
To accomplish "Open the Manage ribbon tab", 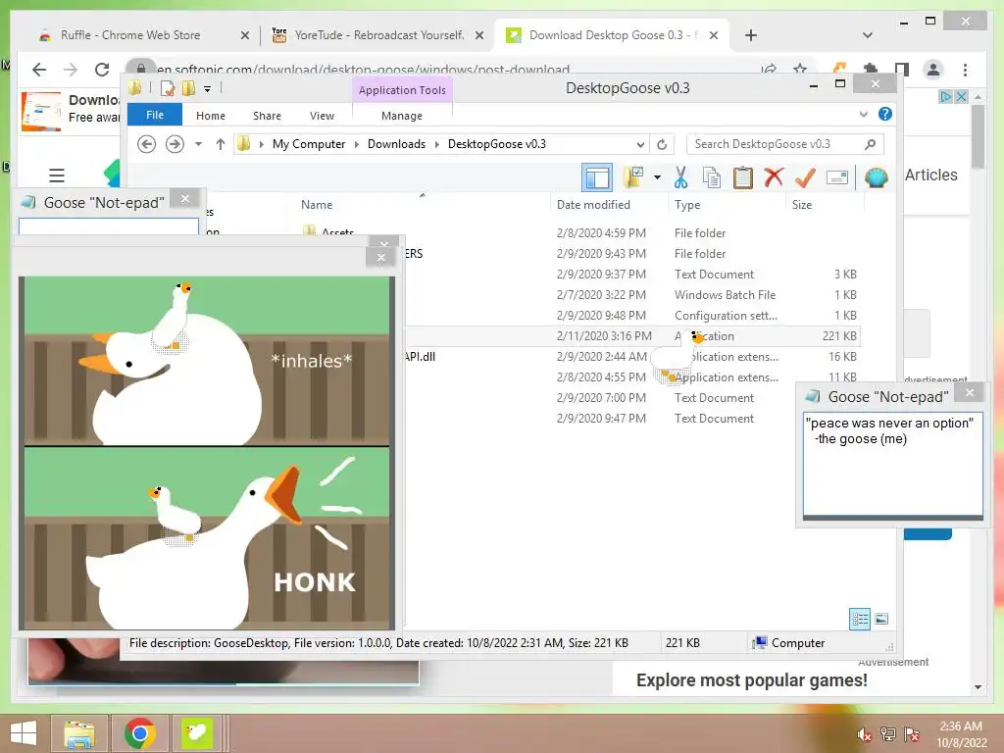I will tap(401, 116).
